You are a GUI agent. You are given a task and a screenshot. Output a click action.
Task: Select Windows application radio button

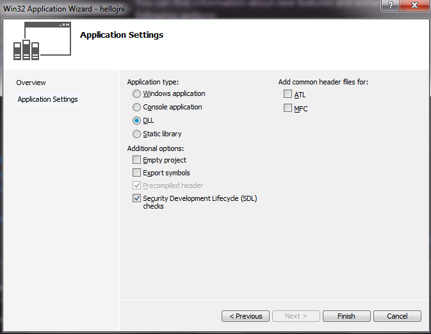click(136, 94)
